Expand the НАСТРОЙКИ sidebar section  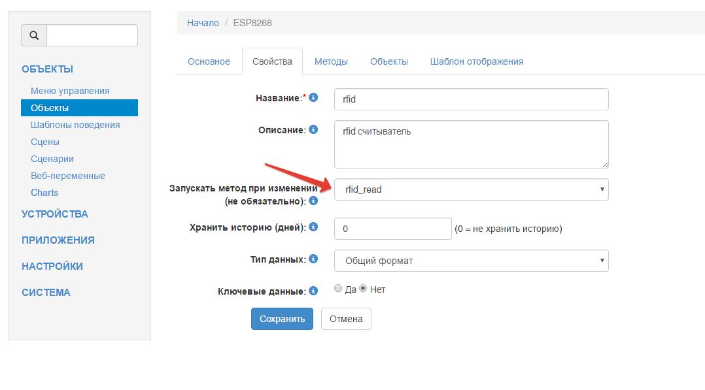tap(52, 267)
